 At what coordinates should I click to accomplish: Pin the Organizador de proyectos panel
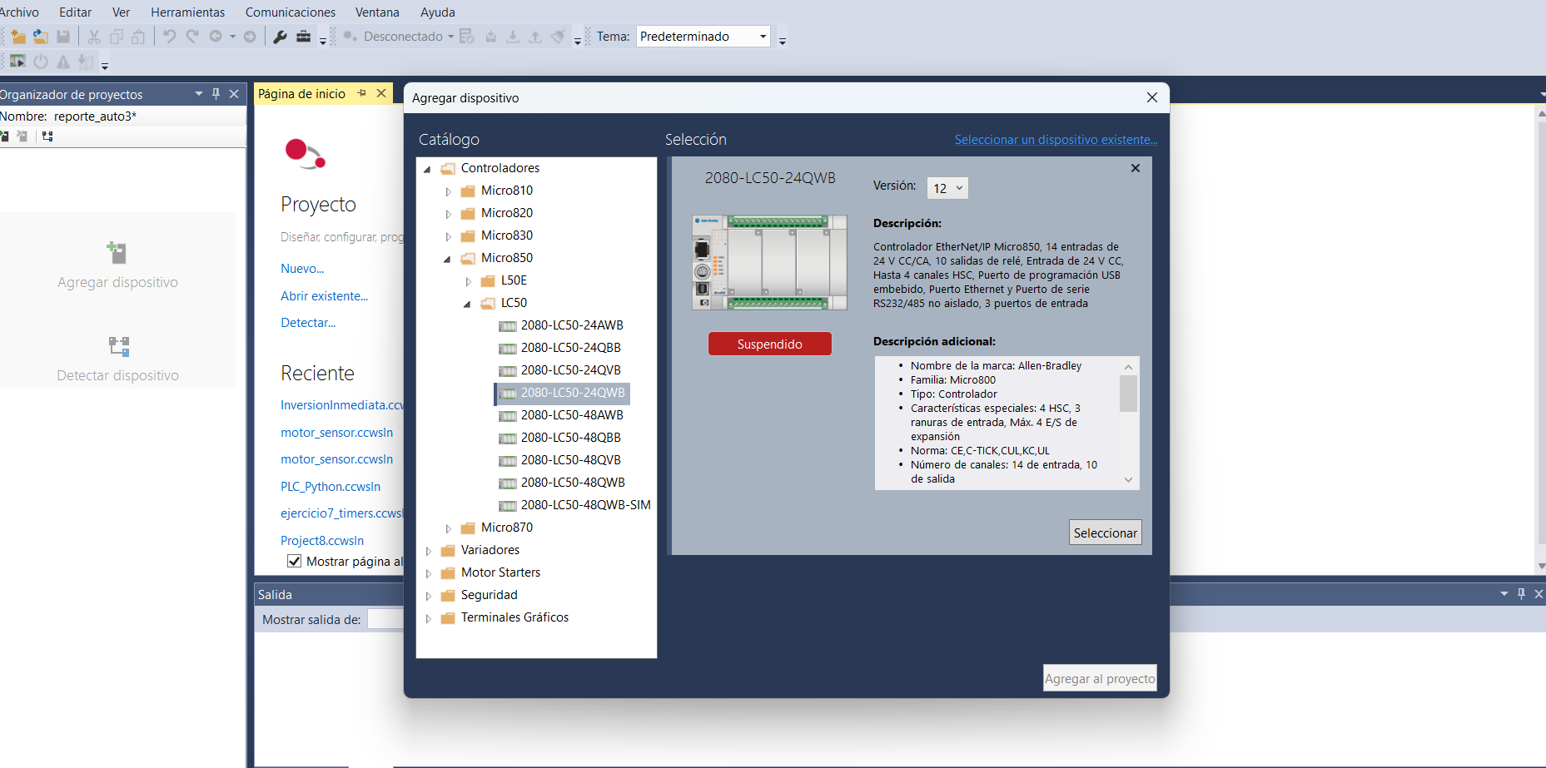pos(216,94)
